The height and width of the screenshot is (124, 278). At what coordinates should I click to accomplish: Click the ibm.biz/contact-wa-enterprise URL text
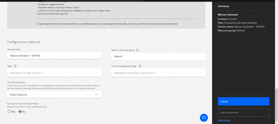(159, 24)
